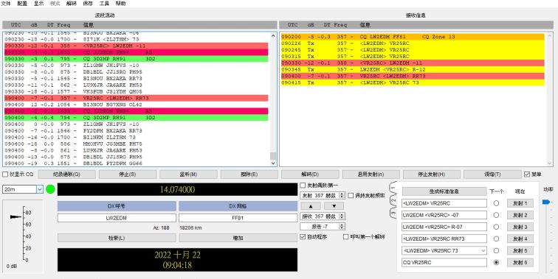Click the 停止(S) Stop button

coord(128,174)
